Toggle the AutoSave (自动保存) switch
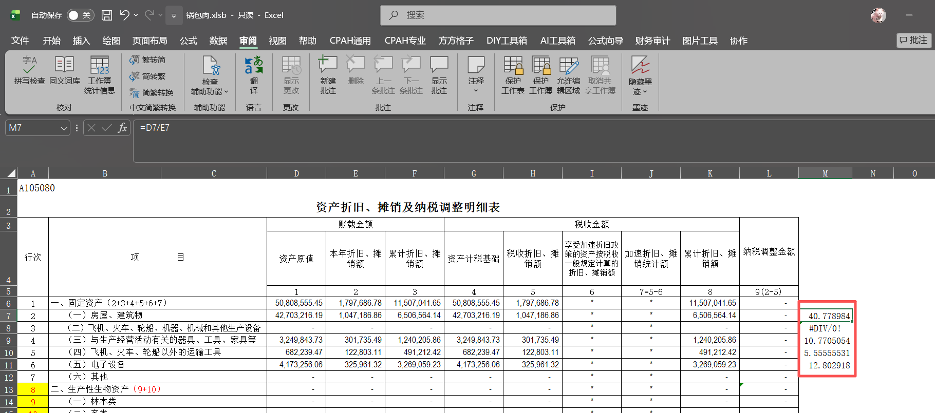 click(80, 15)
